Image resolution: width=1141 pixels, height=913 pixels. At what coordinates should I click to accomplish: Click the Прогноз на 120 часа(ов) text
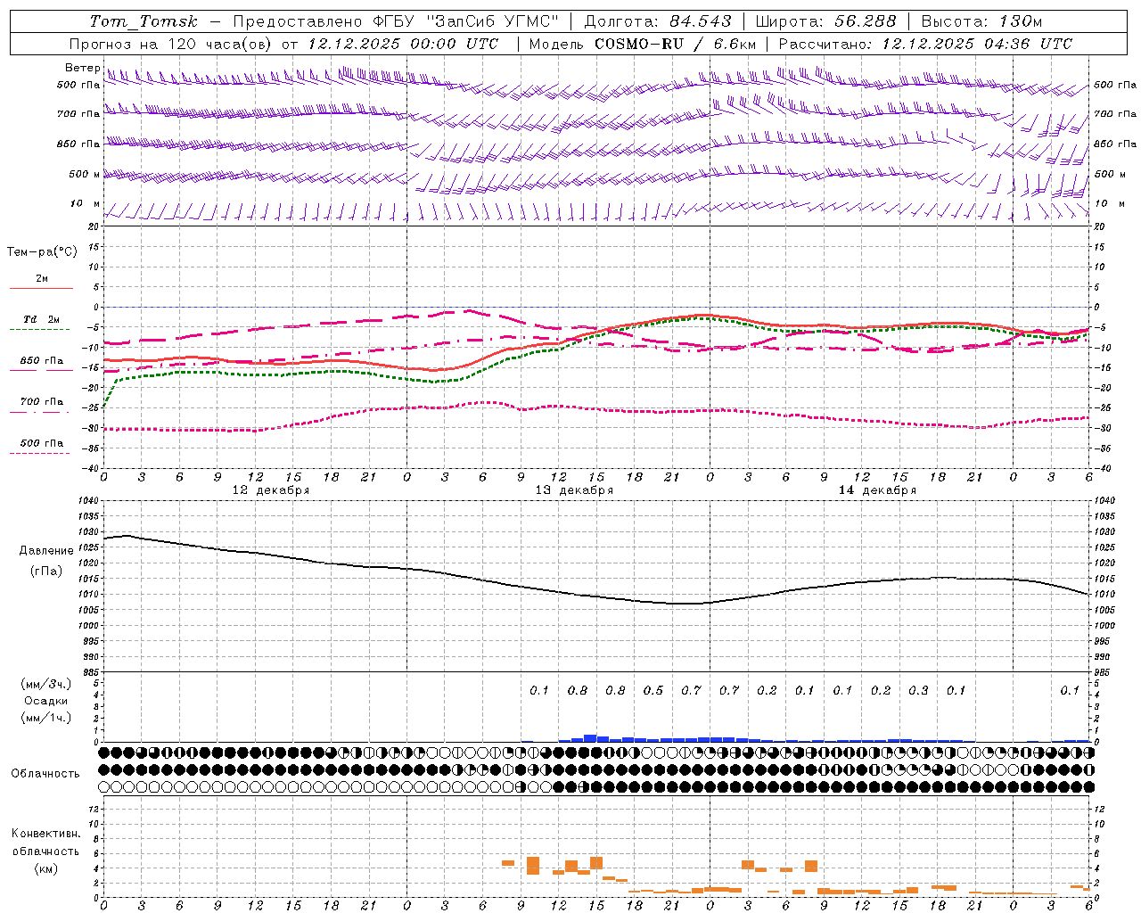[171, 44]
